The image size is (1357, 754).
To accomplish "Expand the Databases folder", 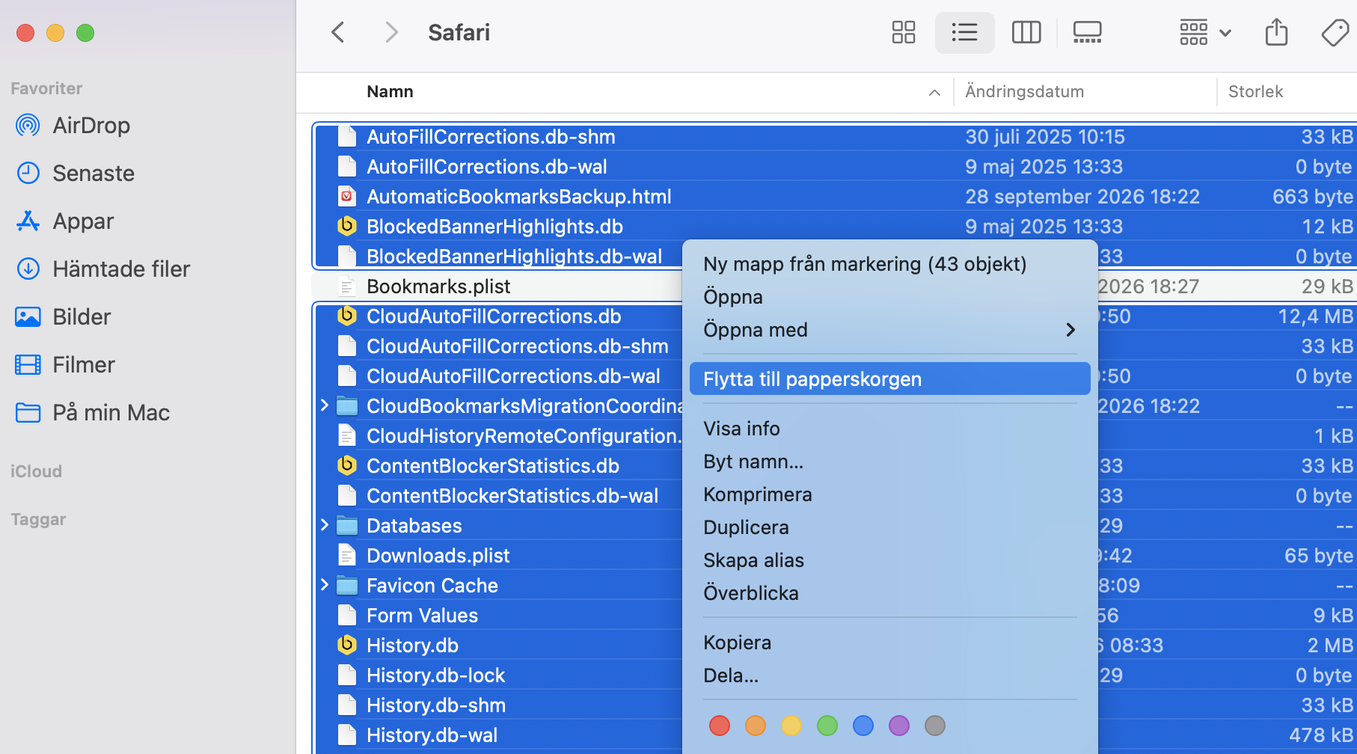I will tap(325, 525).
